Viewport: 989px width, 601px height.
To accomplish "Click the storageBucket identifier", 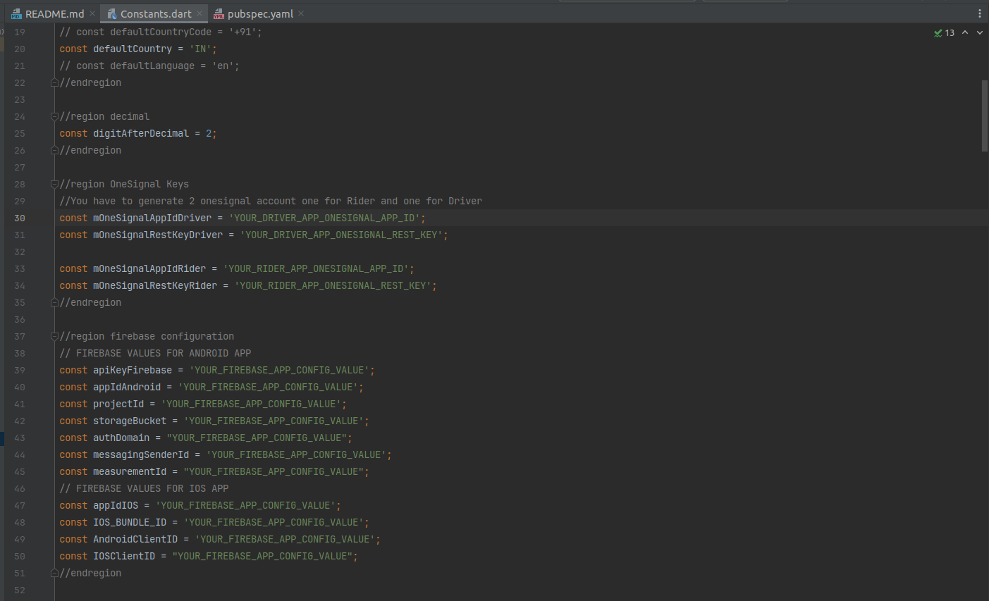I will (130, 421).
